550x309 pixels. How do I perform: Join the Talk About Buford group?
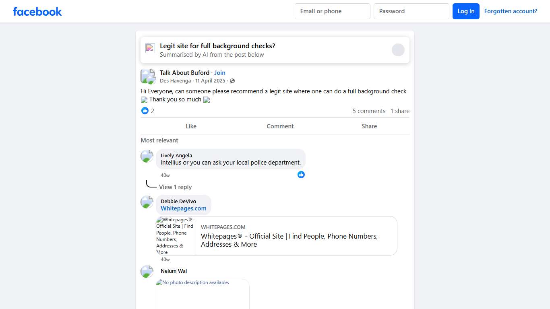[x=220, y=72]
